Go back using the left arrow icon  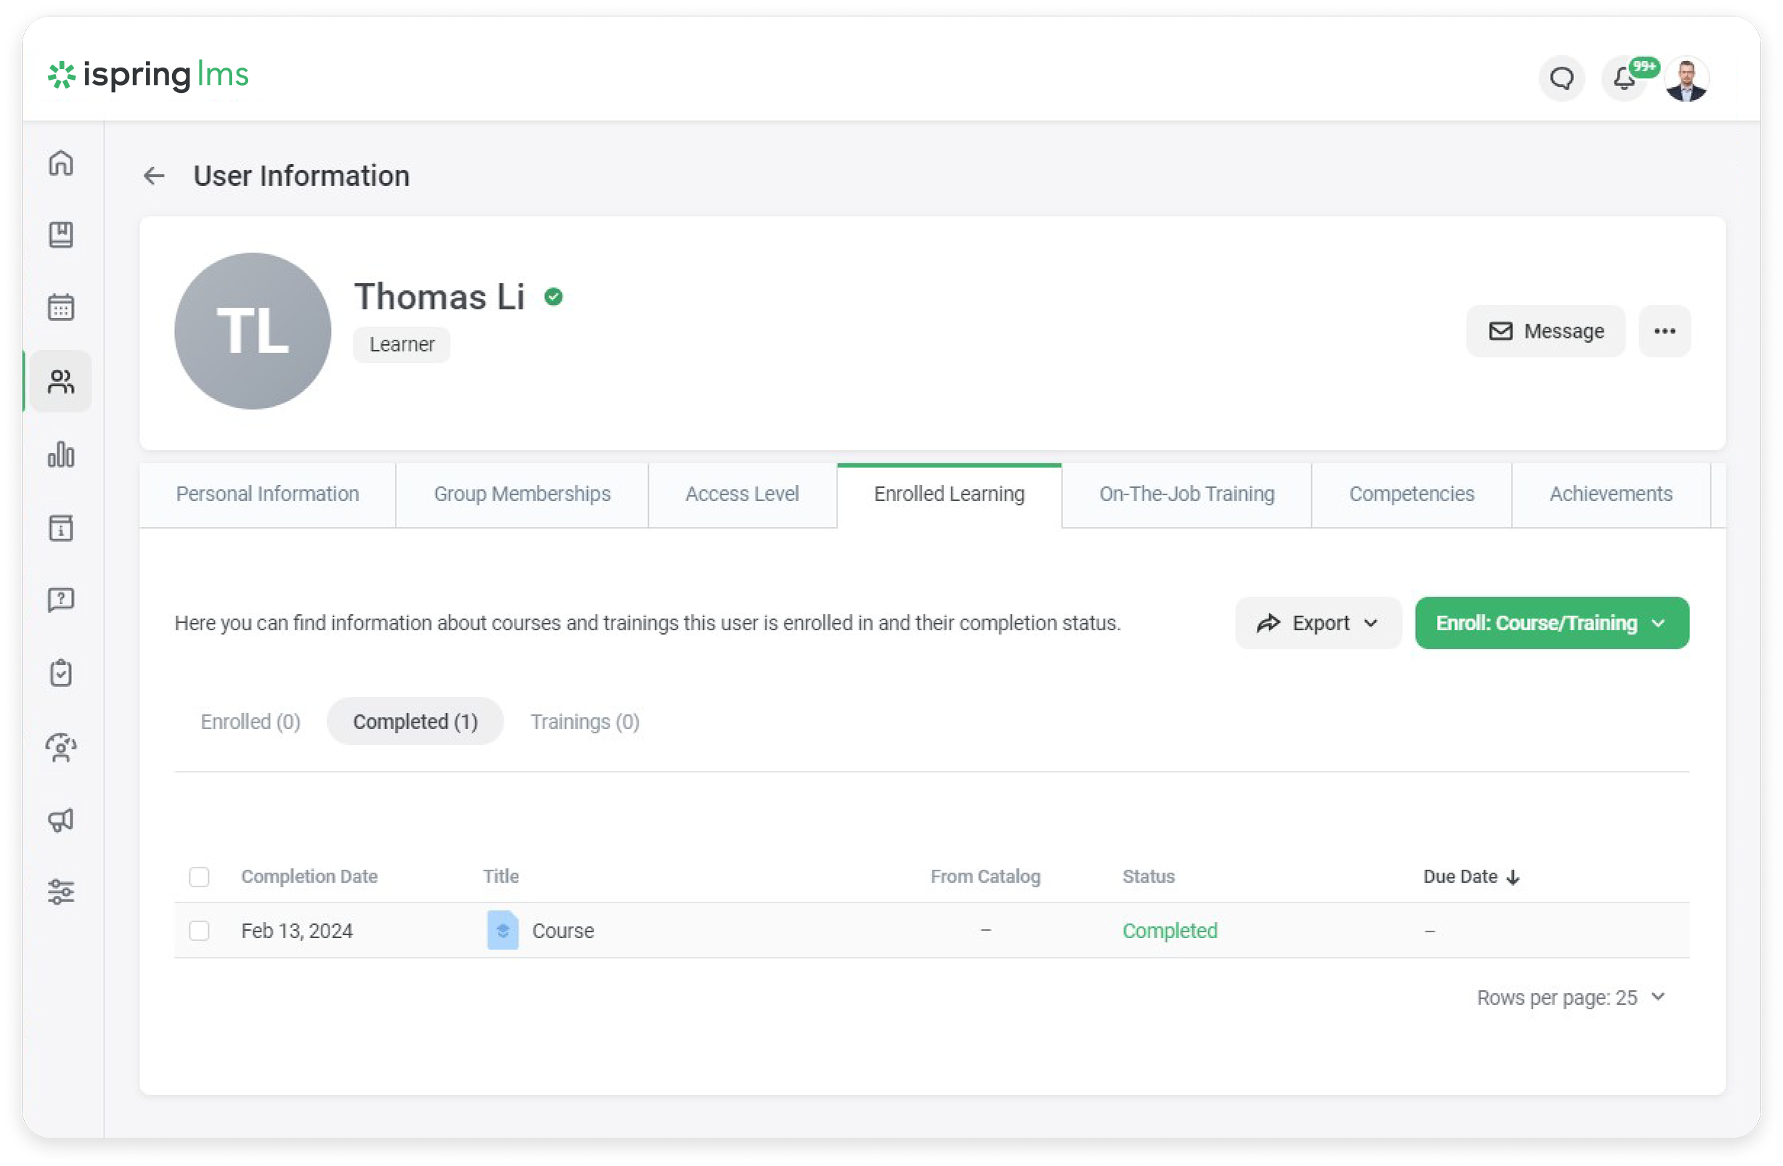pos(154,176)
